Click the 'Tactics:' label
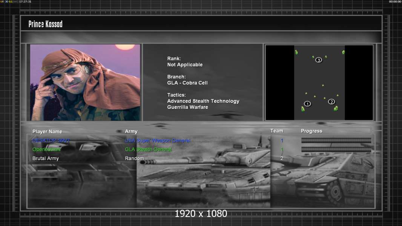 tap(176, 95)
